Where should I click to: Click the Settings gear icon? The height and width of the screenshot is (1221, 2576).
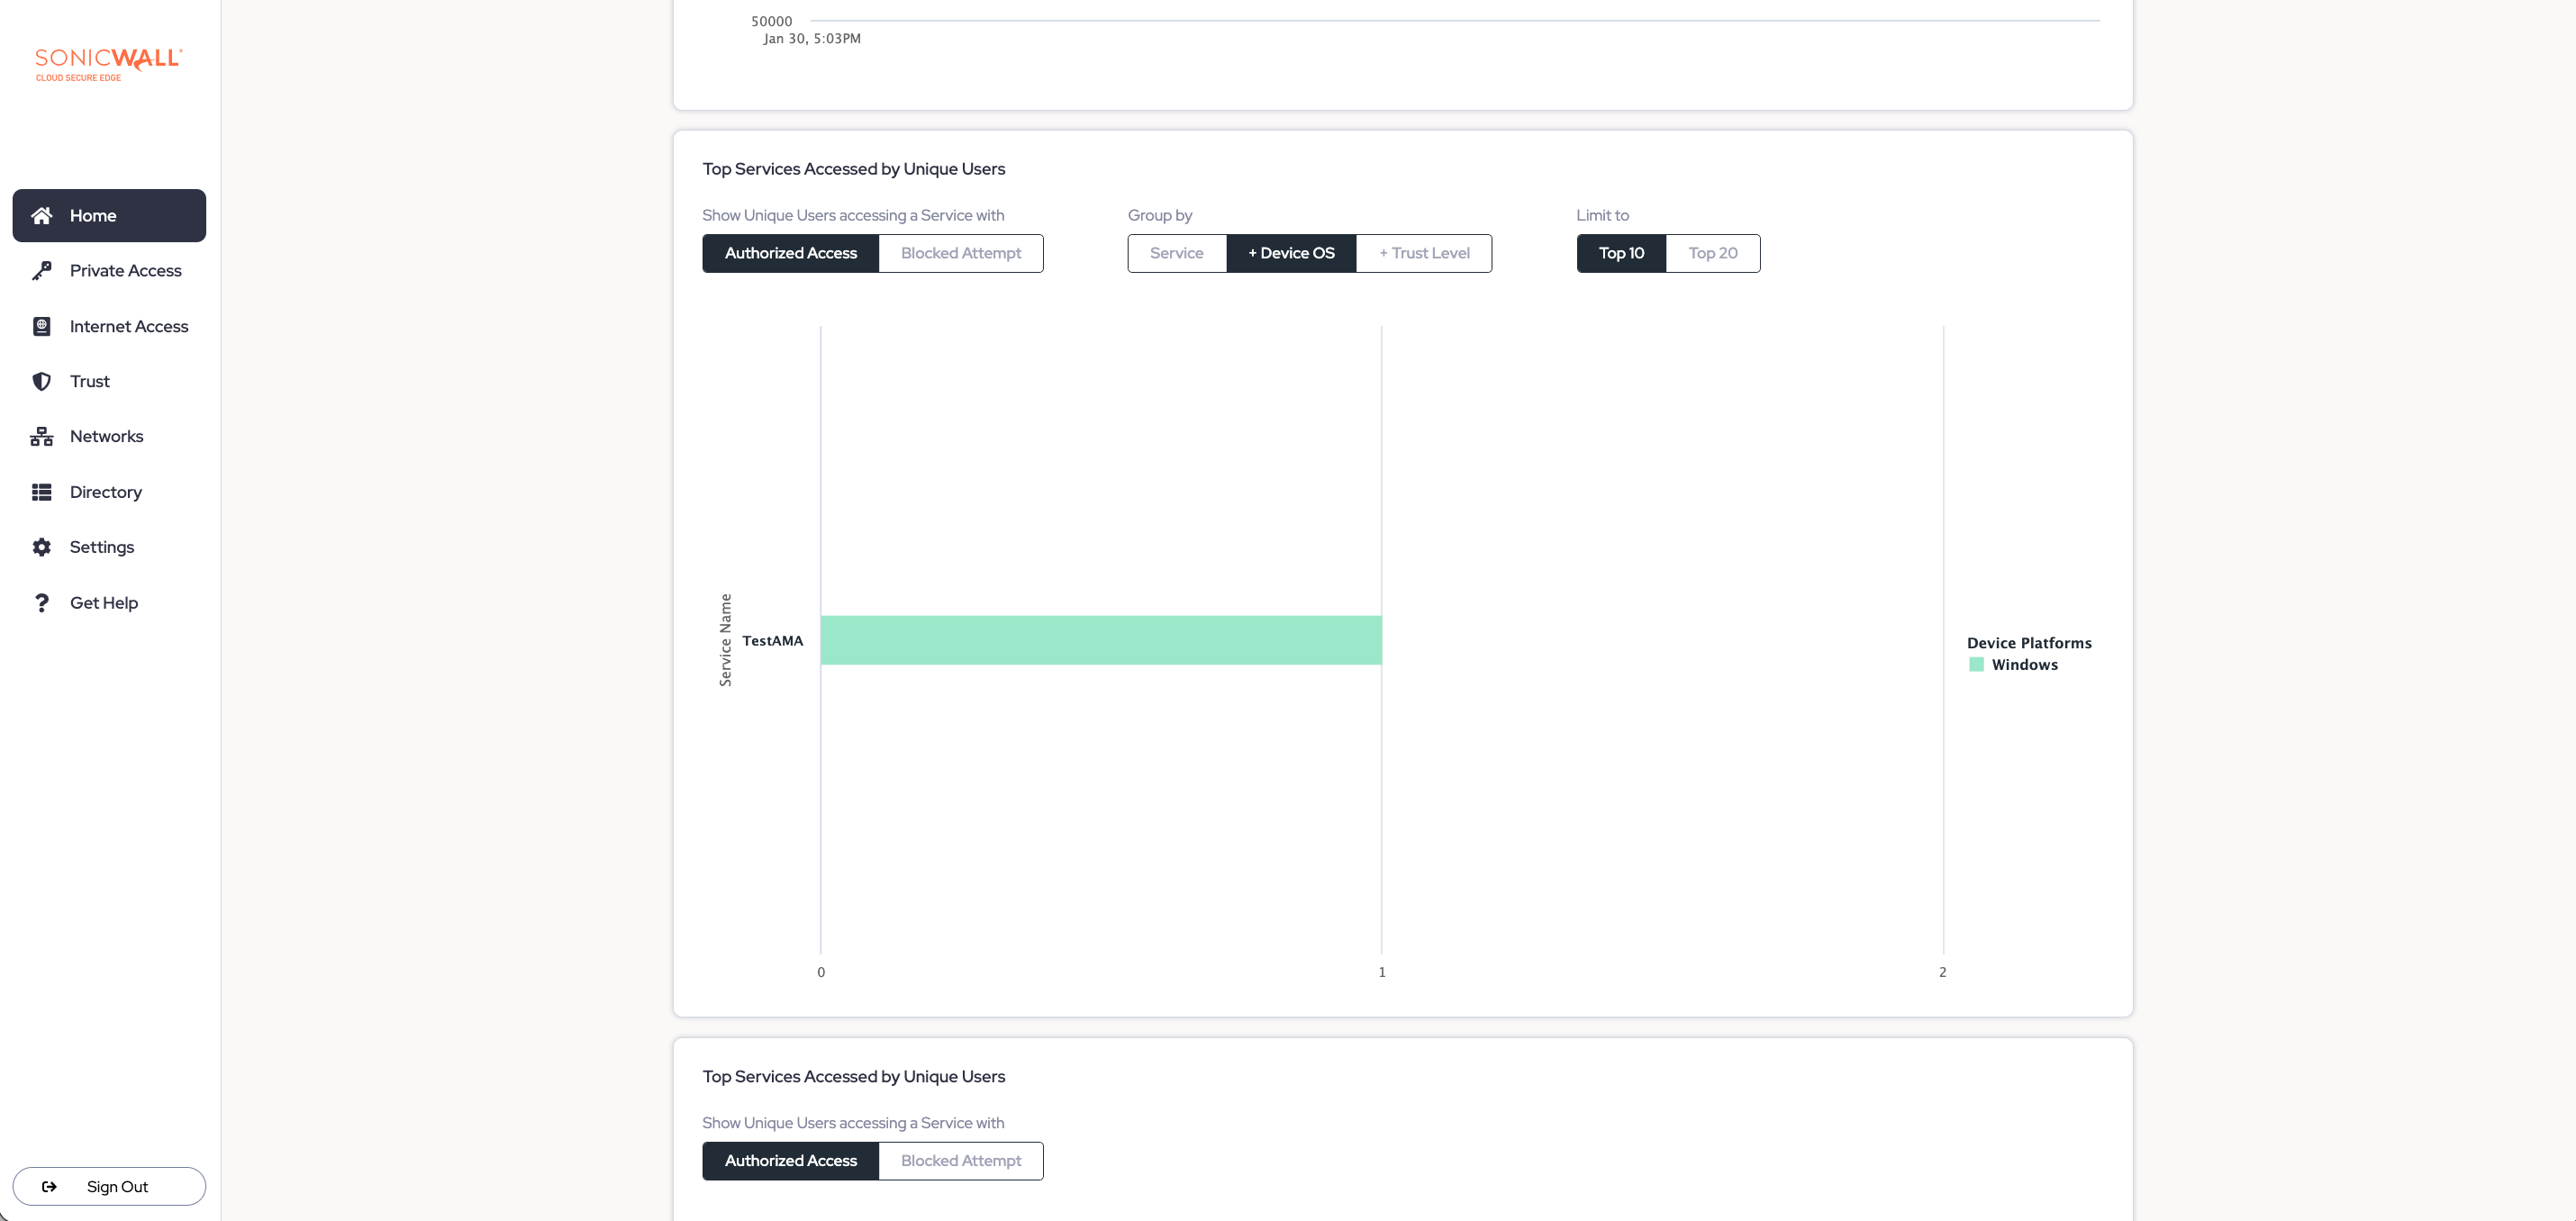tap(41, 547)
